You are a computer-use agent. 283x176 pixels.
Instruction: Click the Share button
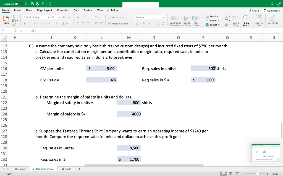pyautogui.click(x=254, y=11)
